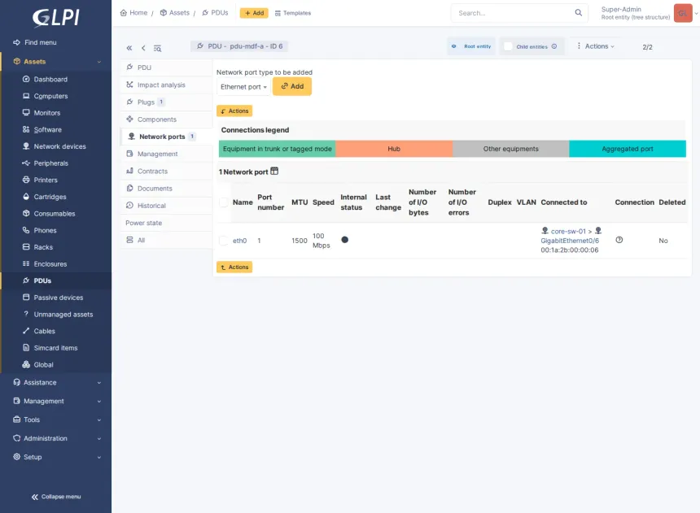
Task: Click the top Add button in breadcrumb
Action: pyautogui.click(x=254, y=13)
